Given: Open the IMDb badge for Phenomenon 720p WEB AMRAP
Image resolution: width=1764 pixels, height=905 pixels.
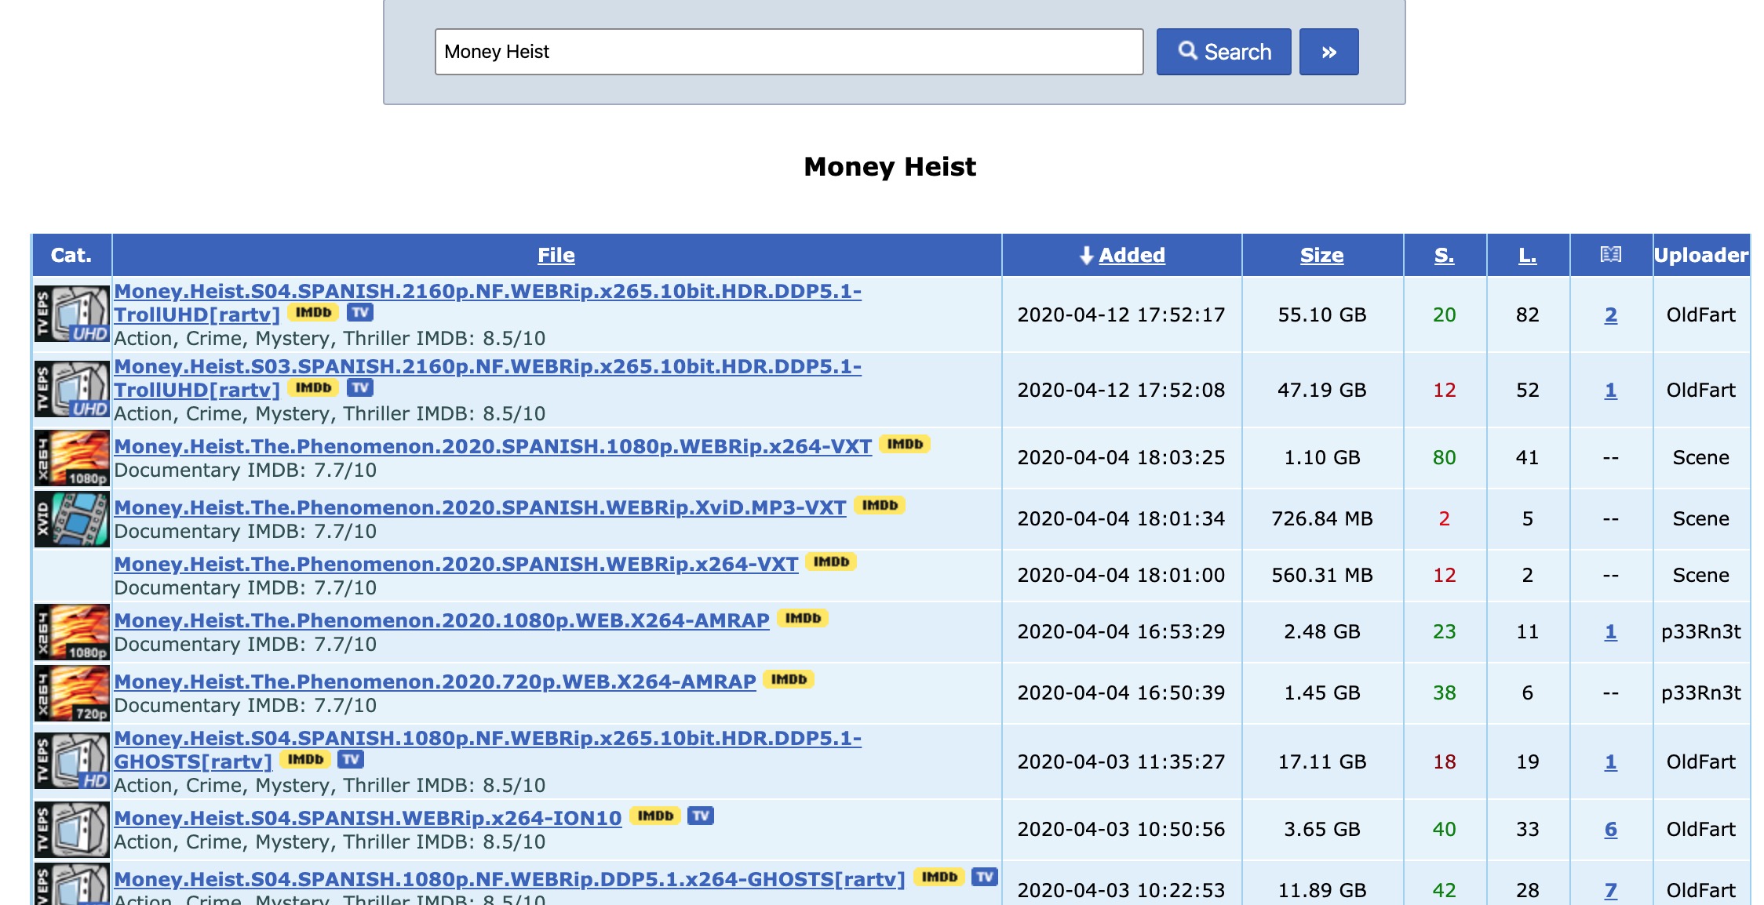Looking at the screenshot, I should [x=789, y=680].
